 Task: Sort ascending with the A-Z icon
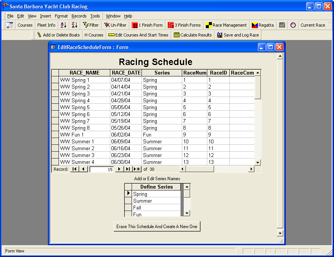coord(63,25)
